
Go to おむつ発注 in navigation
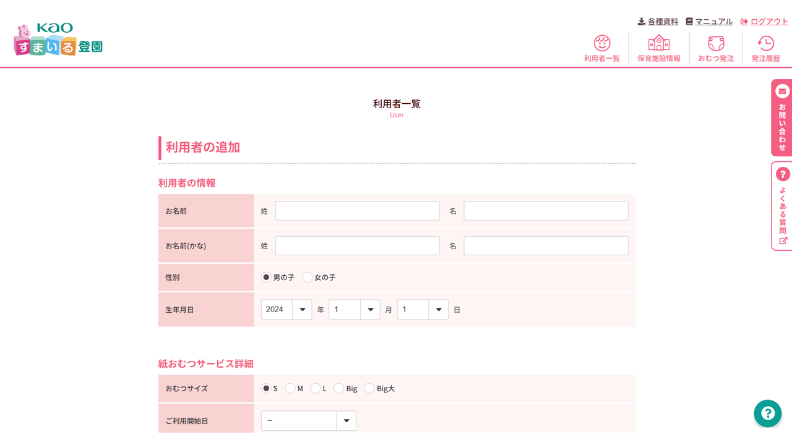coord(716,59)
